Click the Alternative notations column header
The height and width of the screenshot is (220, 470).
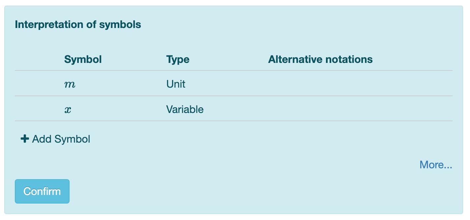[320, 59]
